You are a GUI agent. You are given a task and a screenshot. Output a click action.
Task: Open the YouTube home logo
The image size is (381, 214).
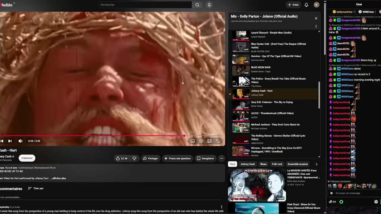pos(6,5)
